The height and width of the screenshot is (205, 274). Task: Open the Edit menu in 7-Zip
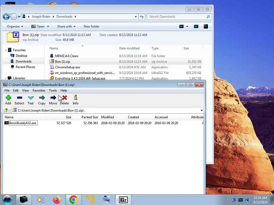16,90
